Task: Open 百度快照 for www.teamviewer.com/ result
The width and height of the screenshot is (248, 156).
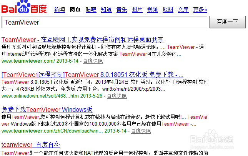Action: [x=93, y=61]
